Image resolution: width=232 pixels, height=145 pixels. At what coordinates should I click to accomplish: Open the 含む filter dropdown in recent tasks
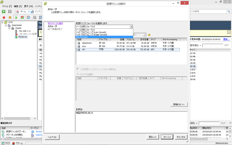coord(197,123)
